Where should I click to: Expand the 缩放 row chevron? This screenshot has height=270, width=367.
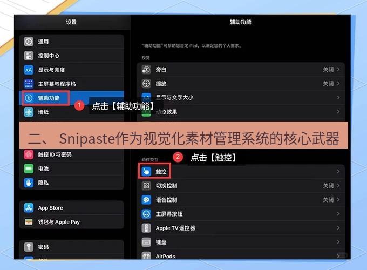click(338, 84)
